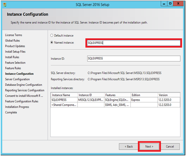Click into the Instance ID text field
This screenshot has width=186, height=156.
(x=134, y=58)
